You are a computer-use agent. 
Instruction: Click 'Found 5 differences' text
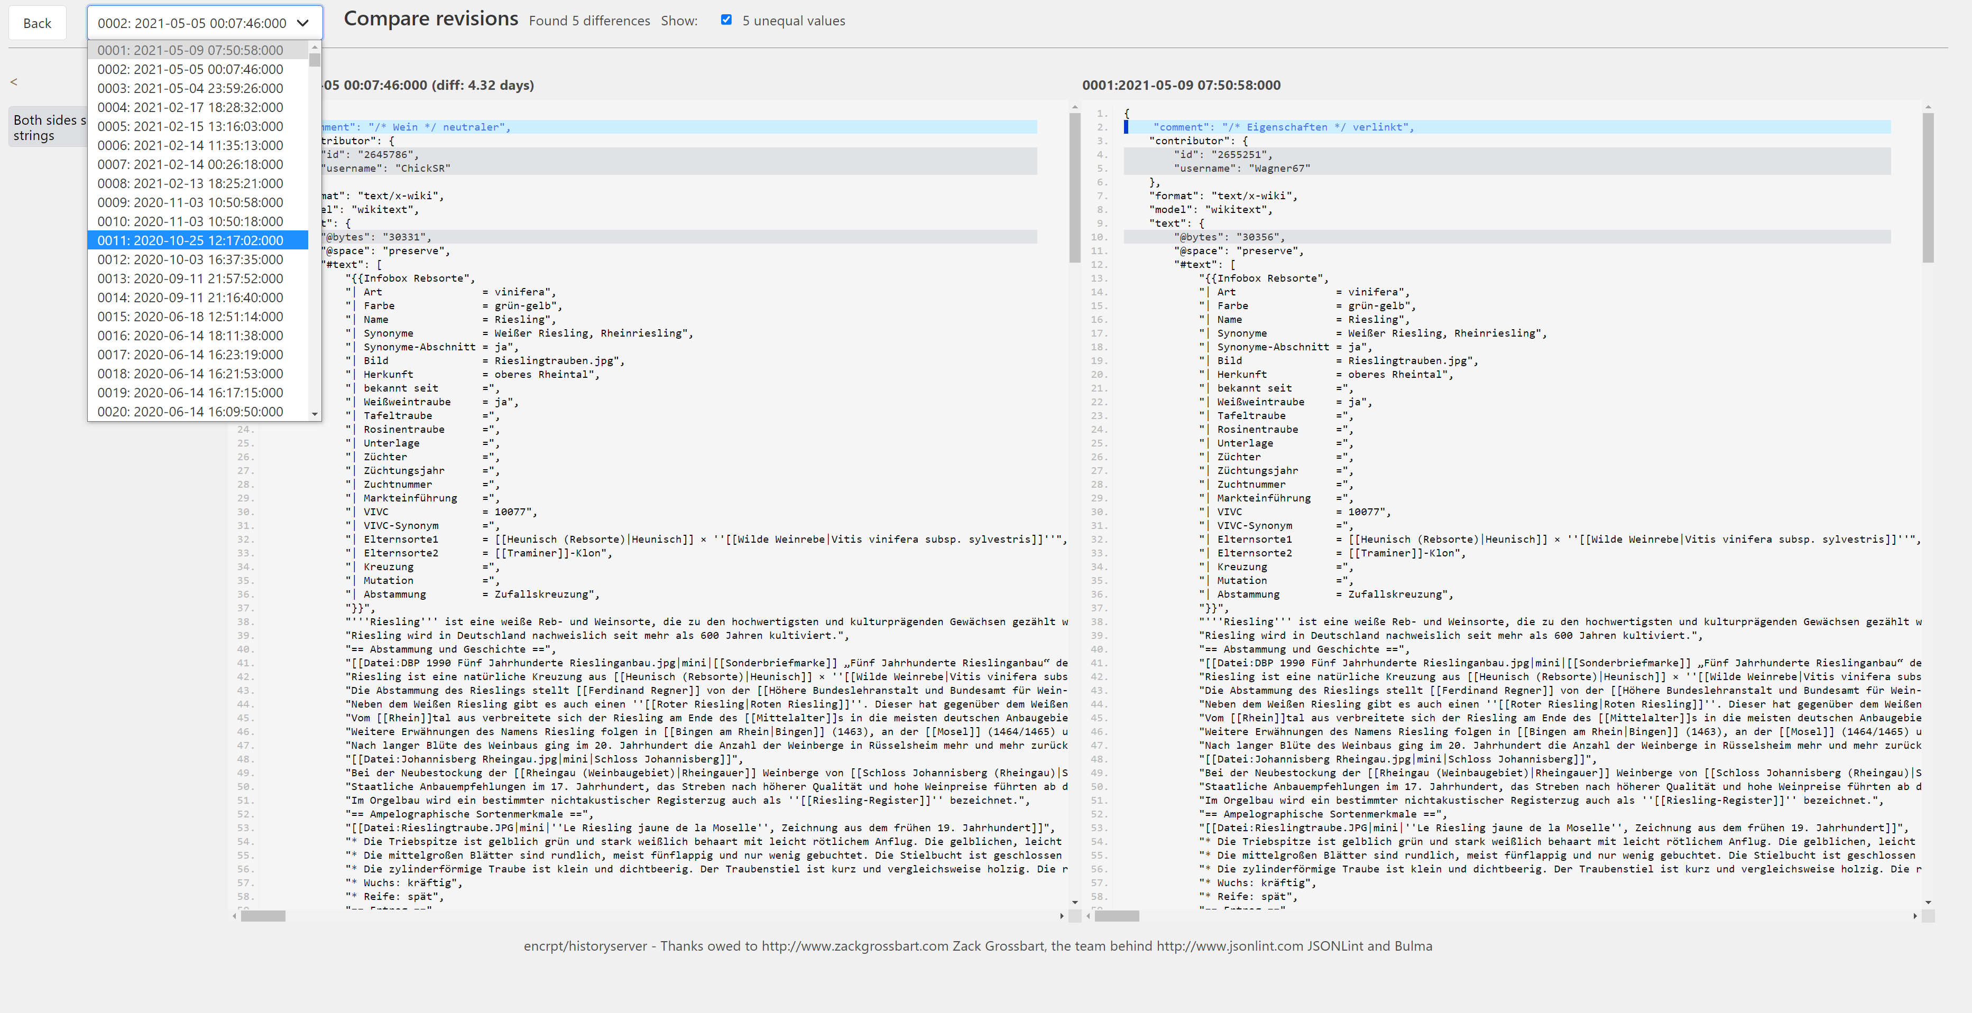tap(589, 21)
